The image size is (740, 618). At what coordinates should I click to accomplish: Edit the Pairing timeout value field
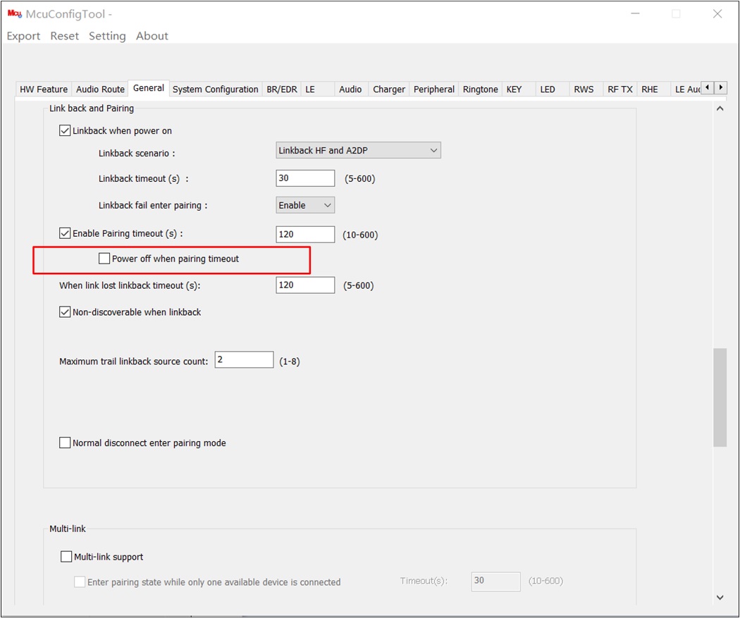point(305,235)
